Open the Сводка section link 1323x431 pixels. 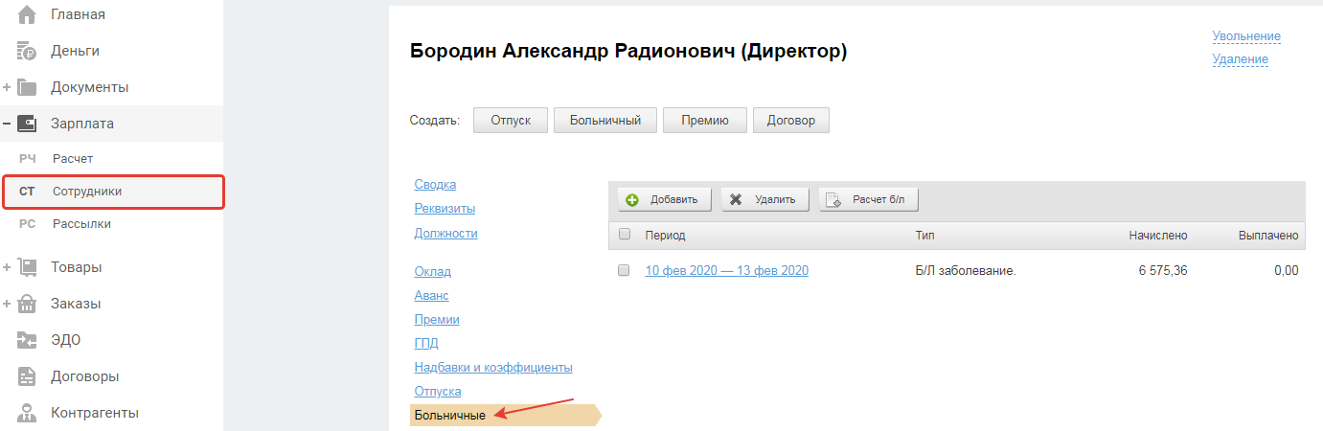coord(435,184)
